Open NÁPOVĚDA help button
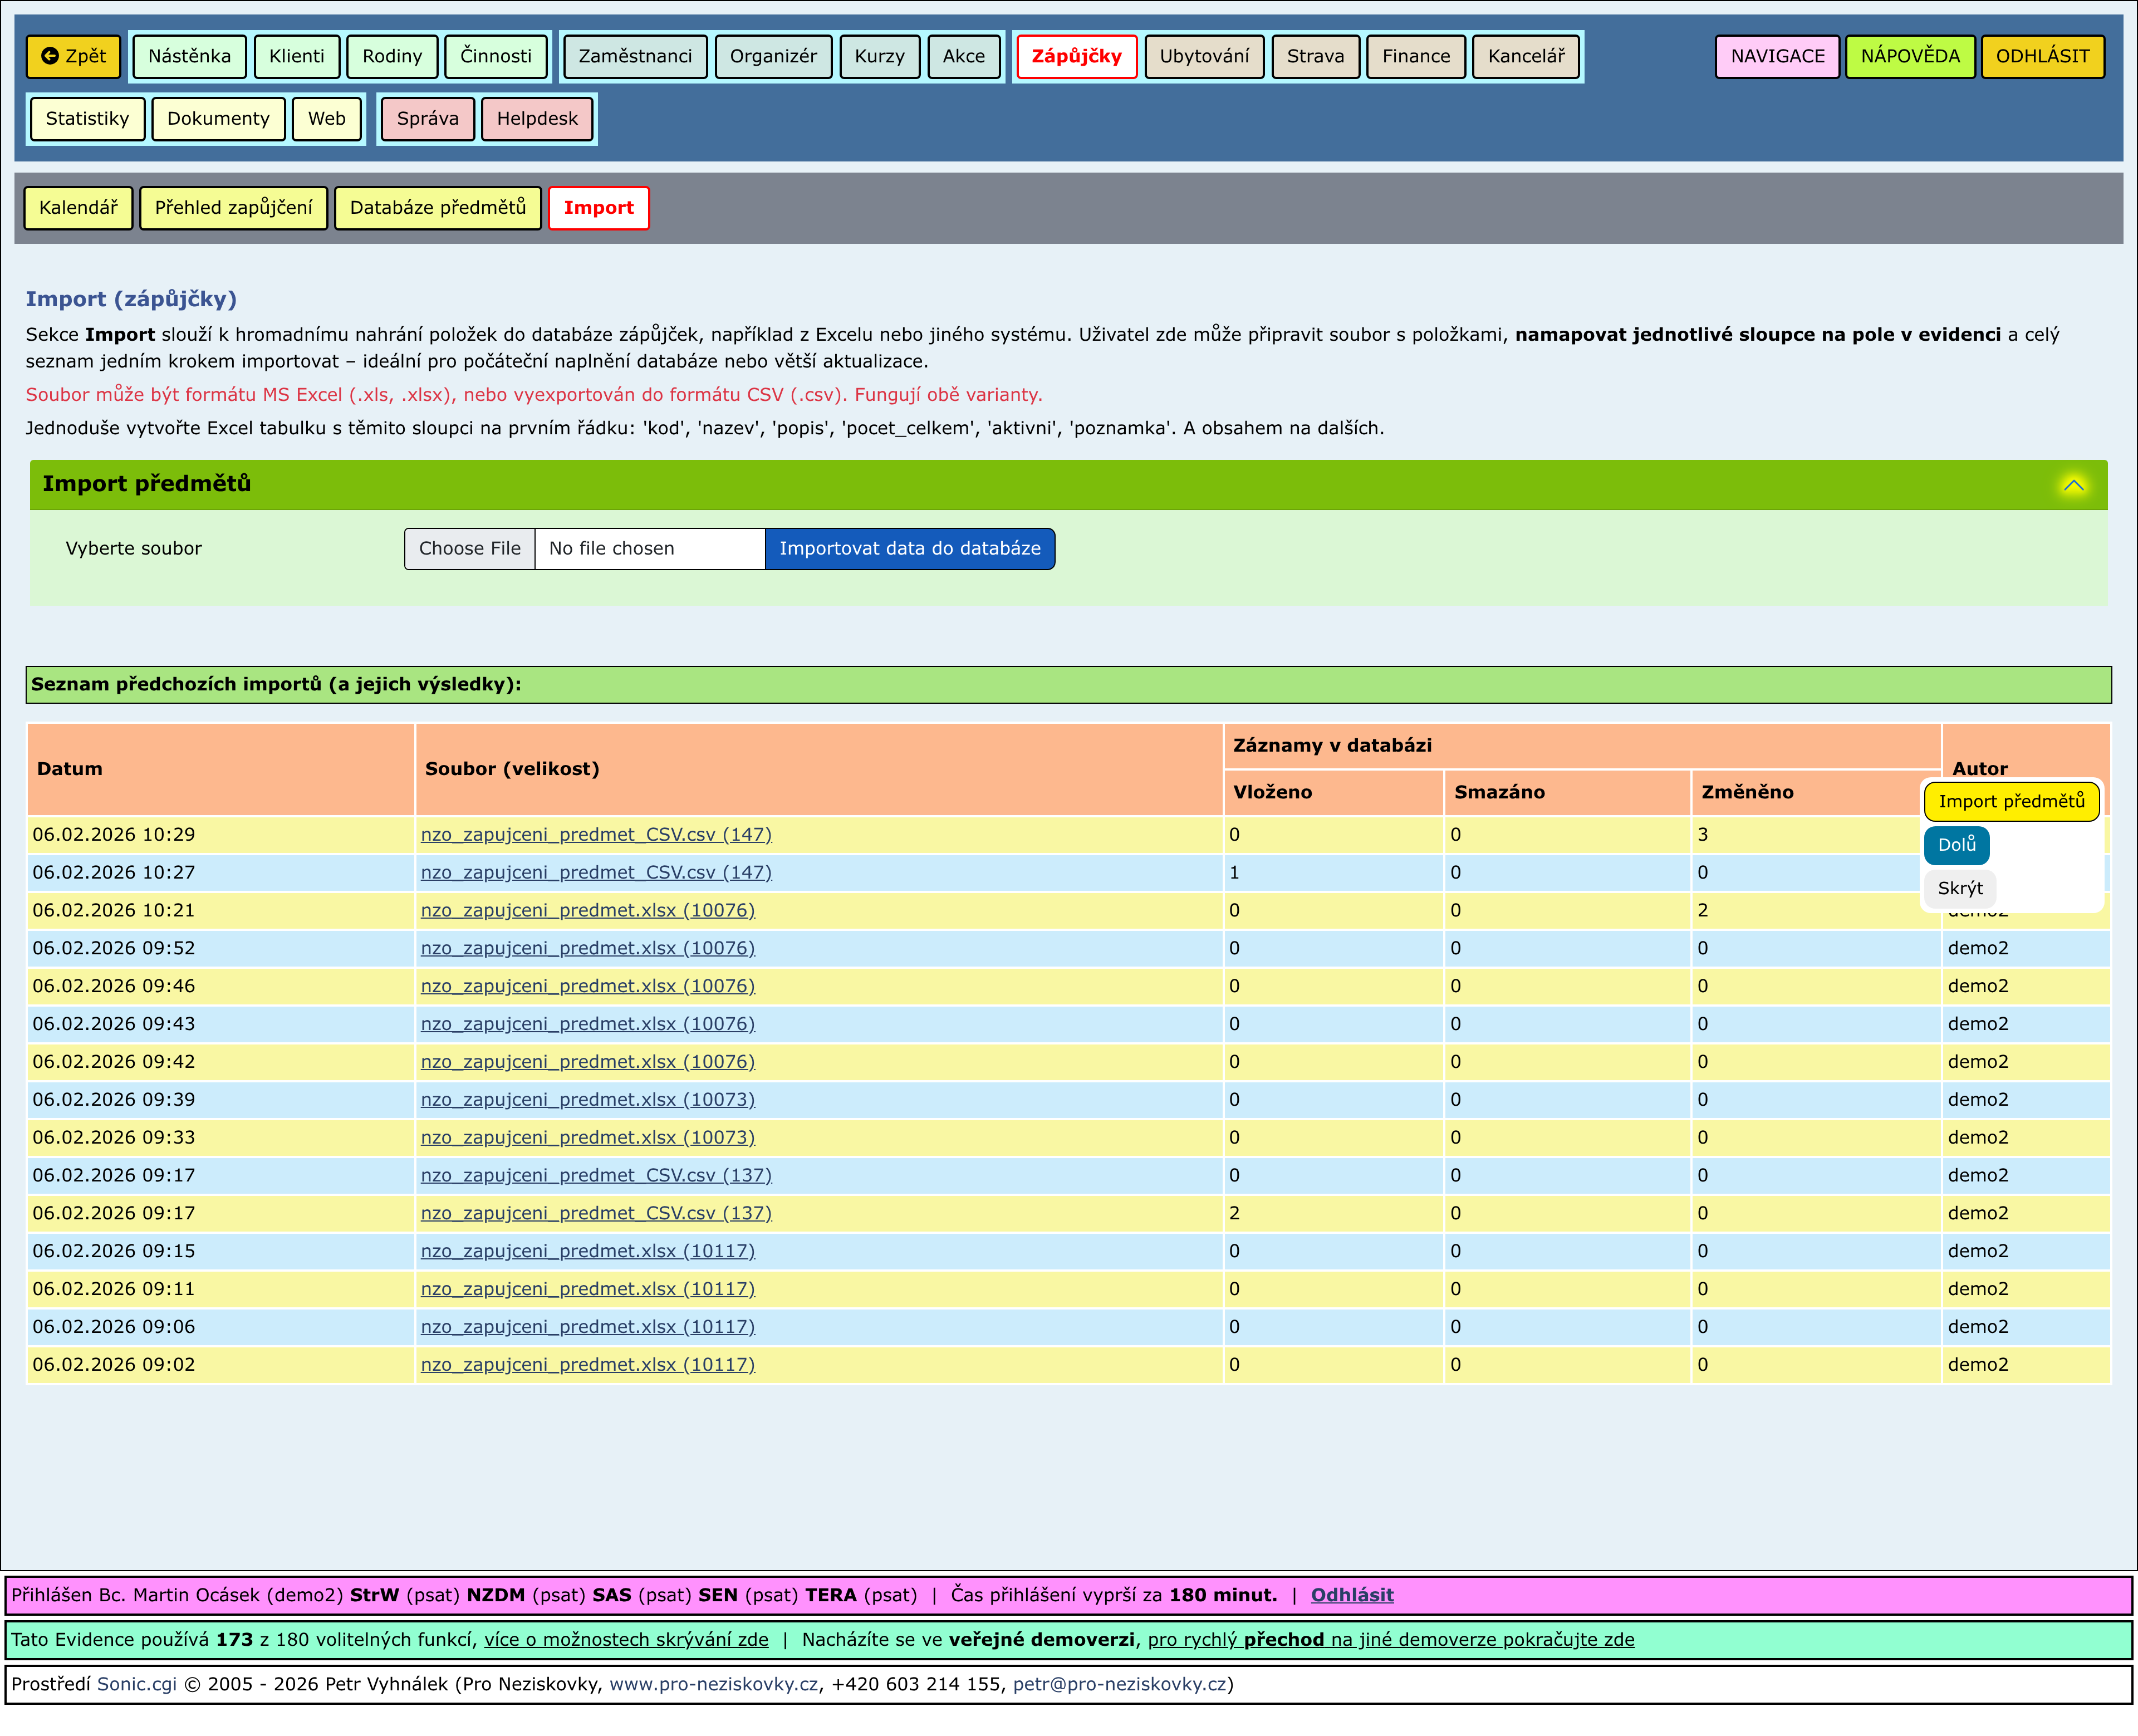The width and height of the screenshot is (2138, 1736). click(1909, 56)
